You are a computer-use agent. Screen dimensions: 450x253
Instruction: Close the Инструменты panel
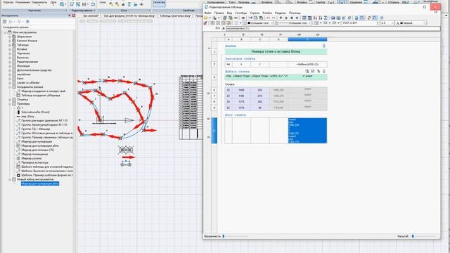tap(73, 15)
